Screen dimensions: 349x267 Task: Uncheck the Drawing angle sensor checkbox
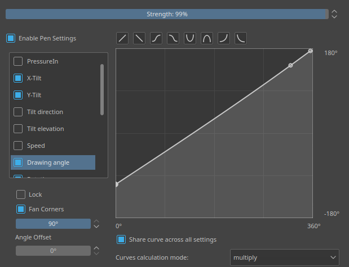[x=18, y=162]
